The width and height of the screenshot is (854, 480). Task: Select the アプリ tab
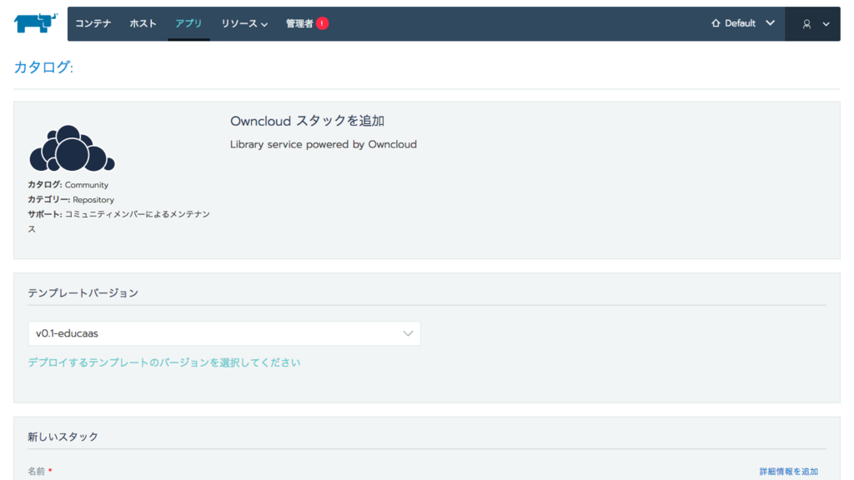188,23
